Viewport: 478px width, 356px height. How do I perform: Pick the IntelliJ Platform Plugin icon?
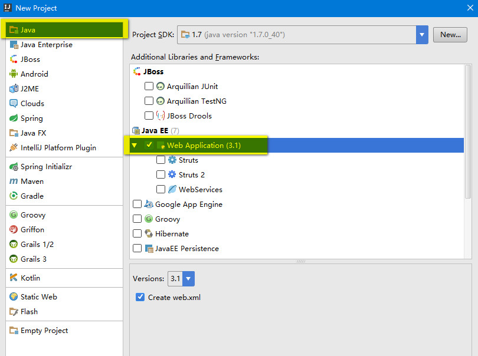[x=14, y=148]
